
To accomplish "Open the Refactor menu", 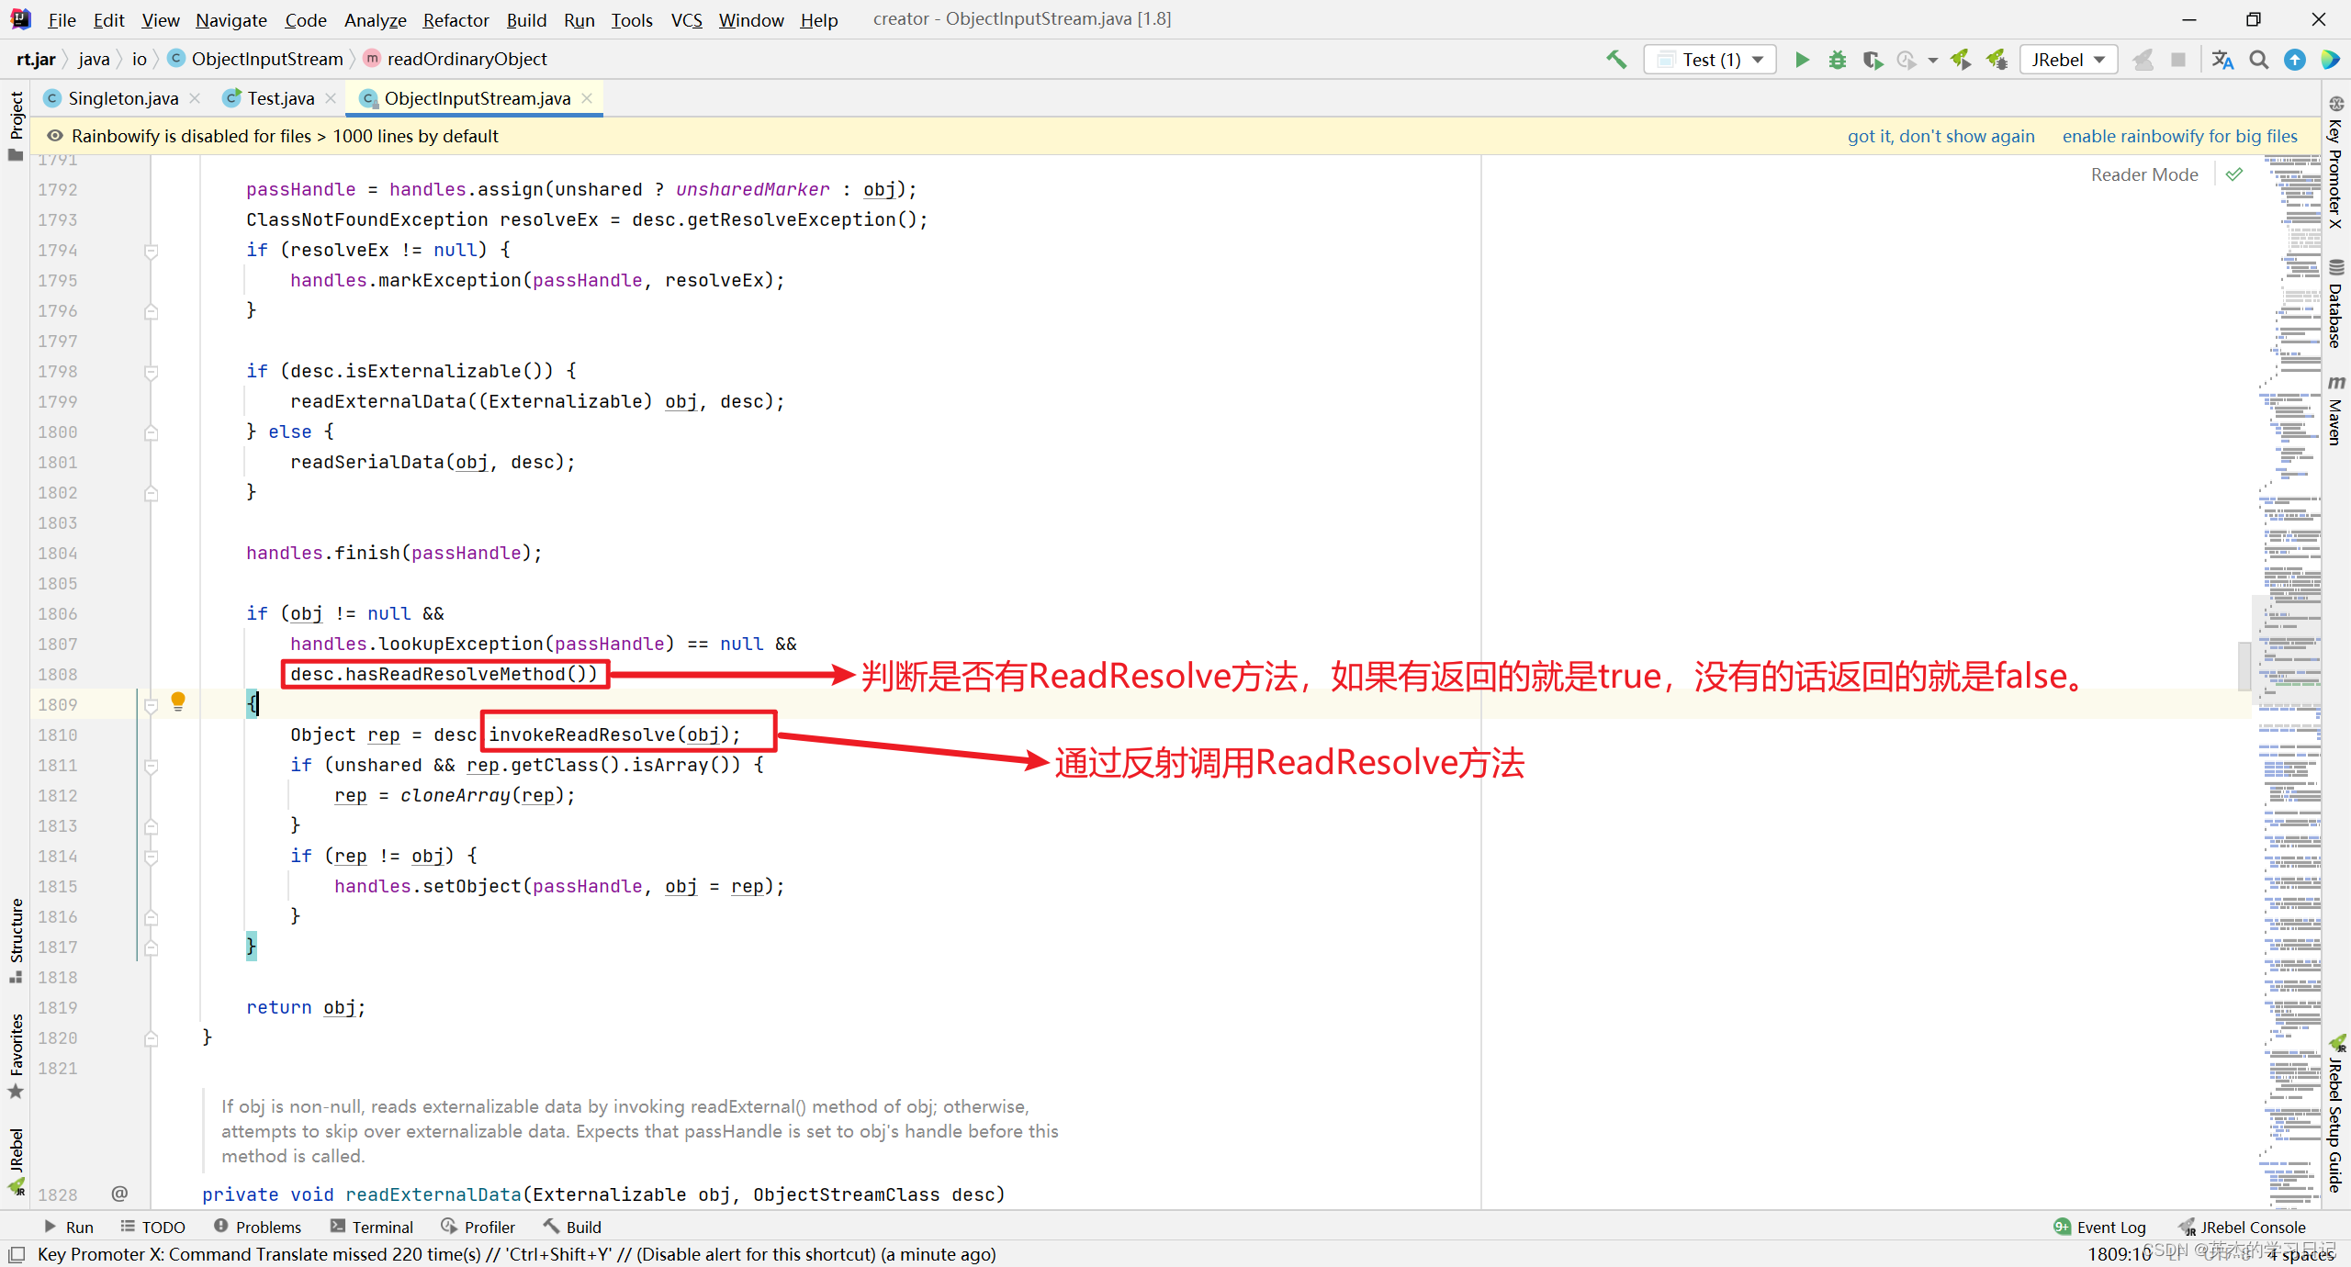I will (456, 19).
